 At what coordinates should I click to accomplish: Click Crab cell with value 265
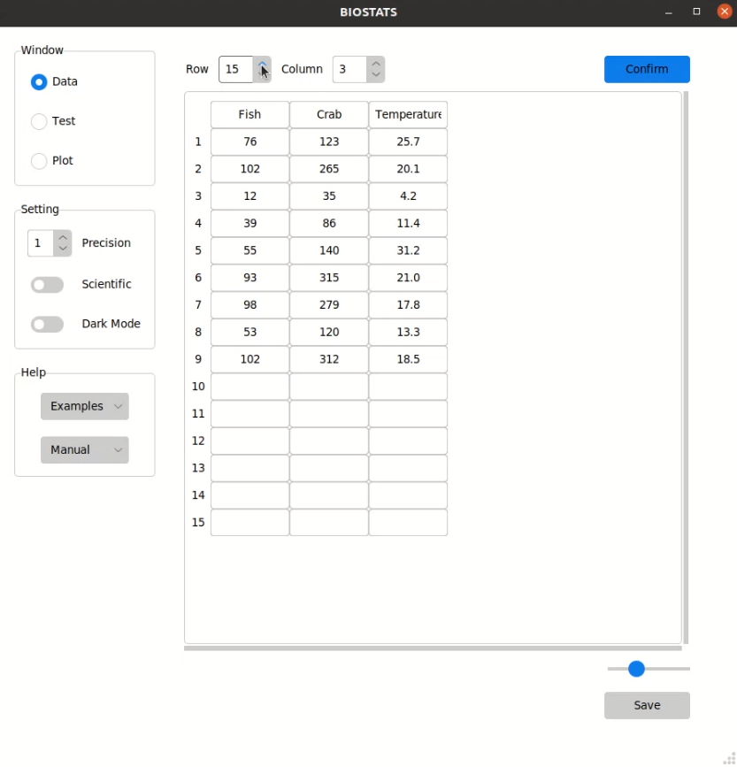[x=329, y=169]
